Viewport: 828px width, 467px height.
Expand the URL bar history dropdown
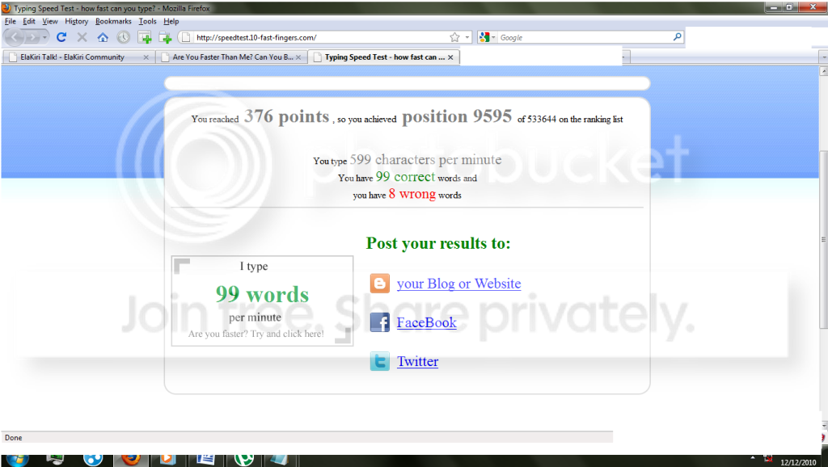pyautogui.click(x=467, y=37)
